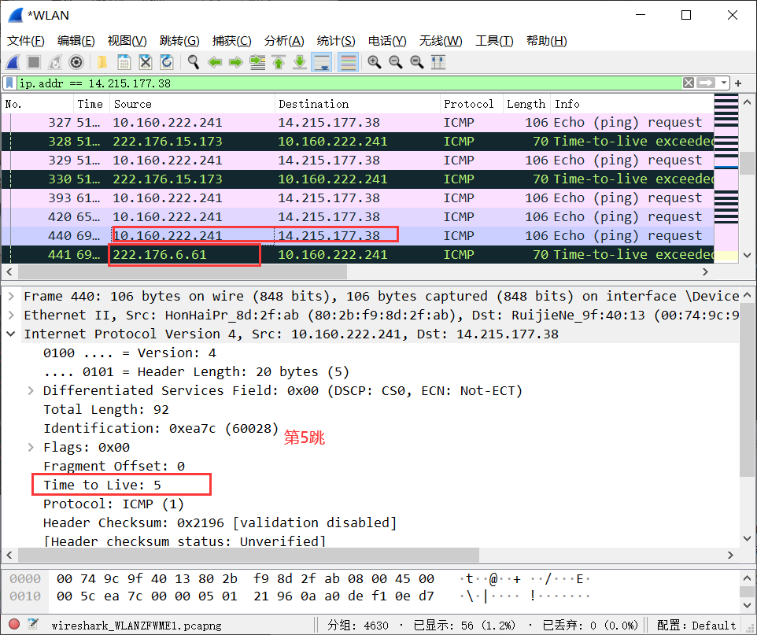Open the 统计(S) menu
The width and height of the screenshot is (757, 635).
coord(336,41)
